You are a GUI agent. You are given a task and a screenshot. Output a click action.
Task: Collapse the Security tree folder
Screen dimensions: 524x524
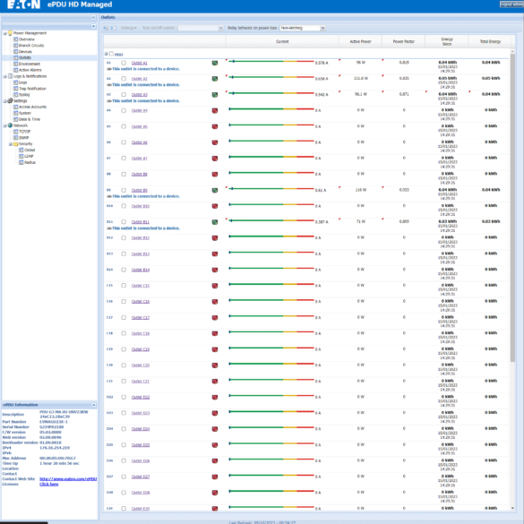[x=11, y=144]
